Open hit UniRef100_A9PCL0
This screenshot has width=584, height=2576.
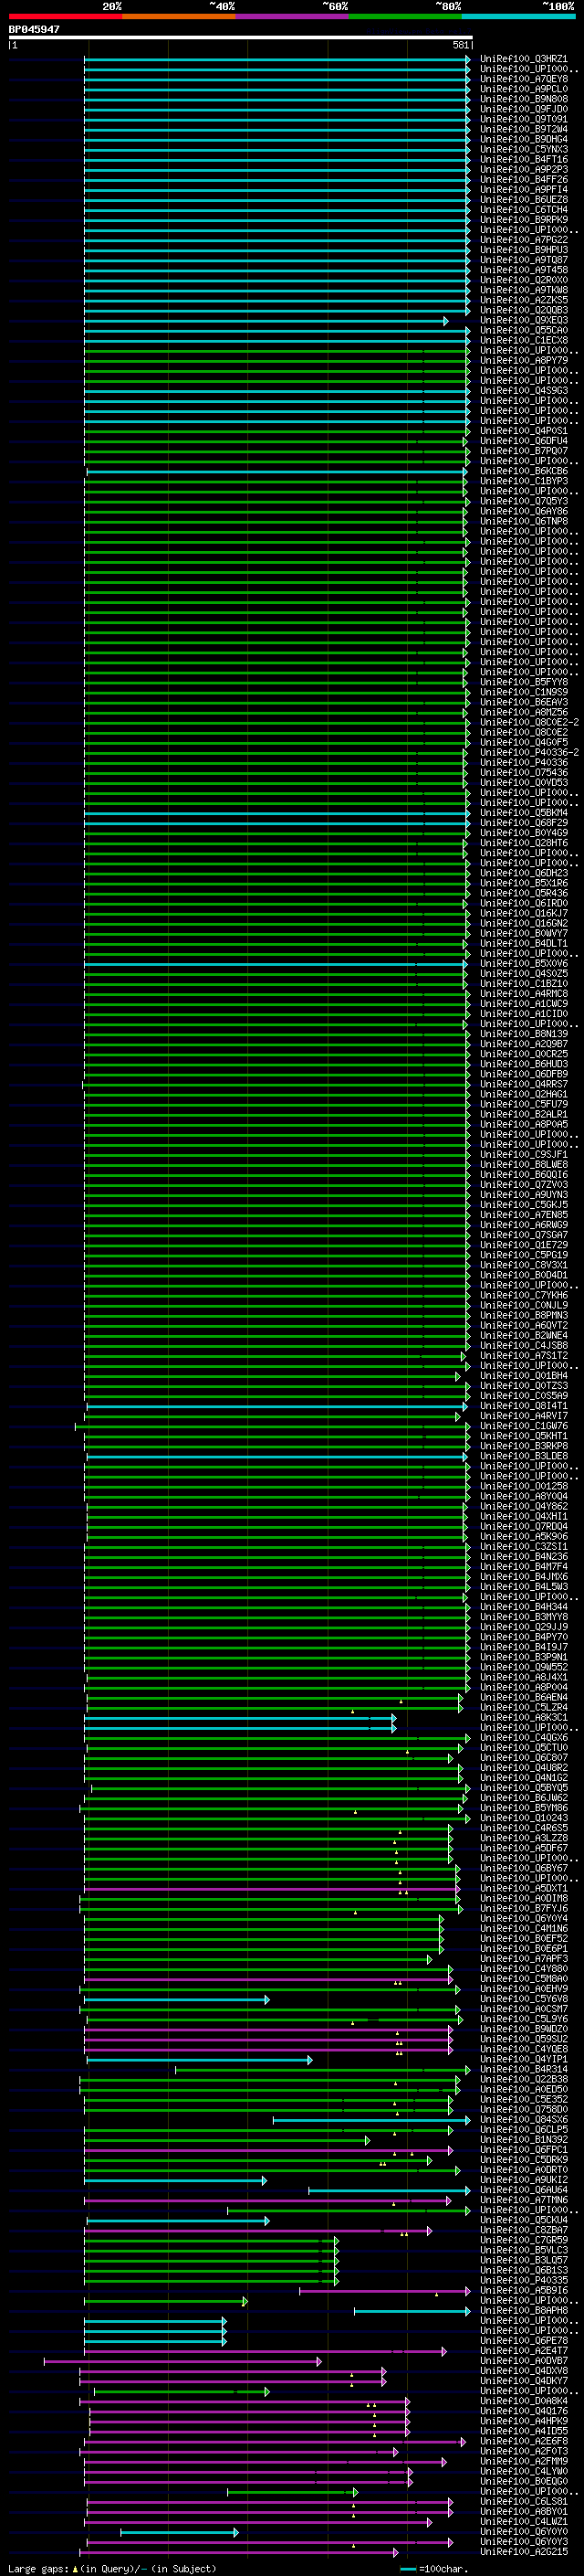pyautogui.click(x=523, y=89)
